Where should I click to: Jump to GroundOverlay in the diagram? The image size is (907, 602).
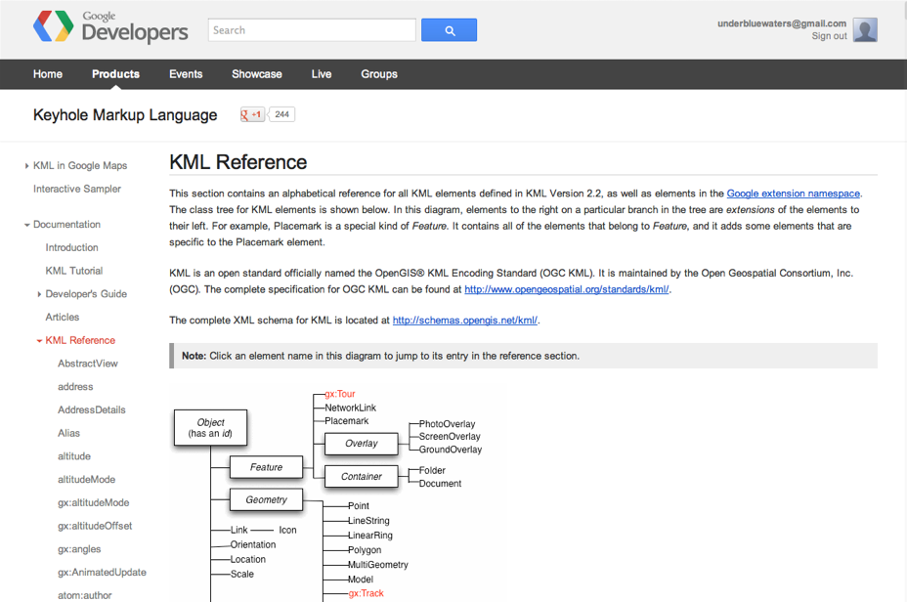[x=450, y=450]
